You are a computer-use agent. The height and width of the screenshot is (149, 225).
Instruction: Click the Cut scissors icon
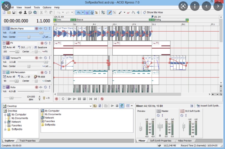pyautogui.click(x=41, y=12)
